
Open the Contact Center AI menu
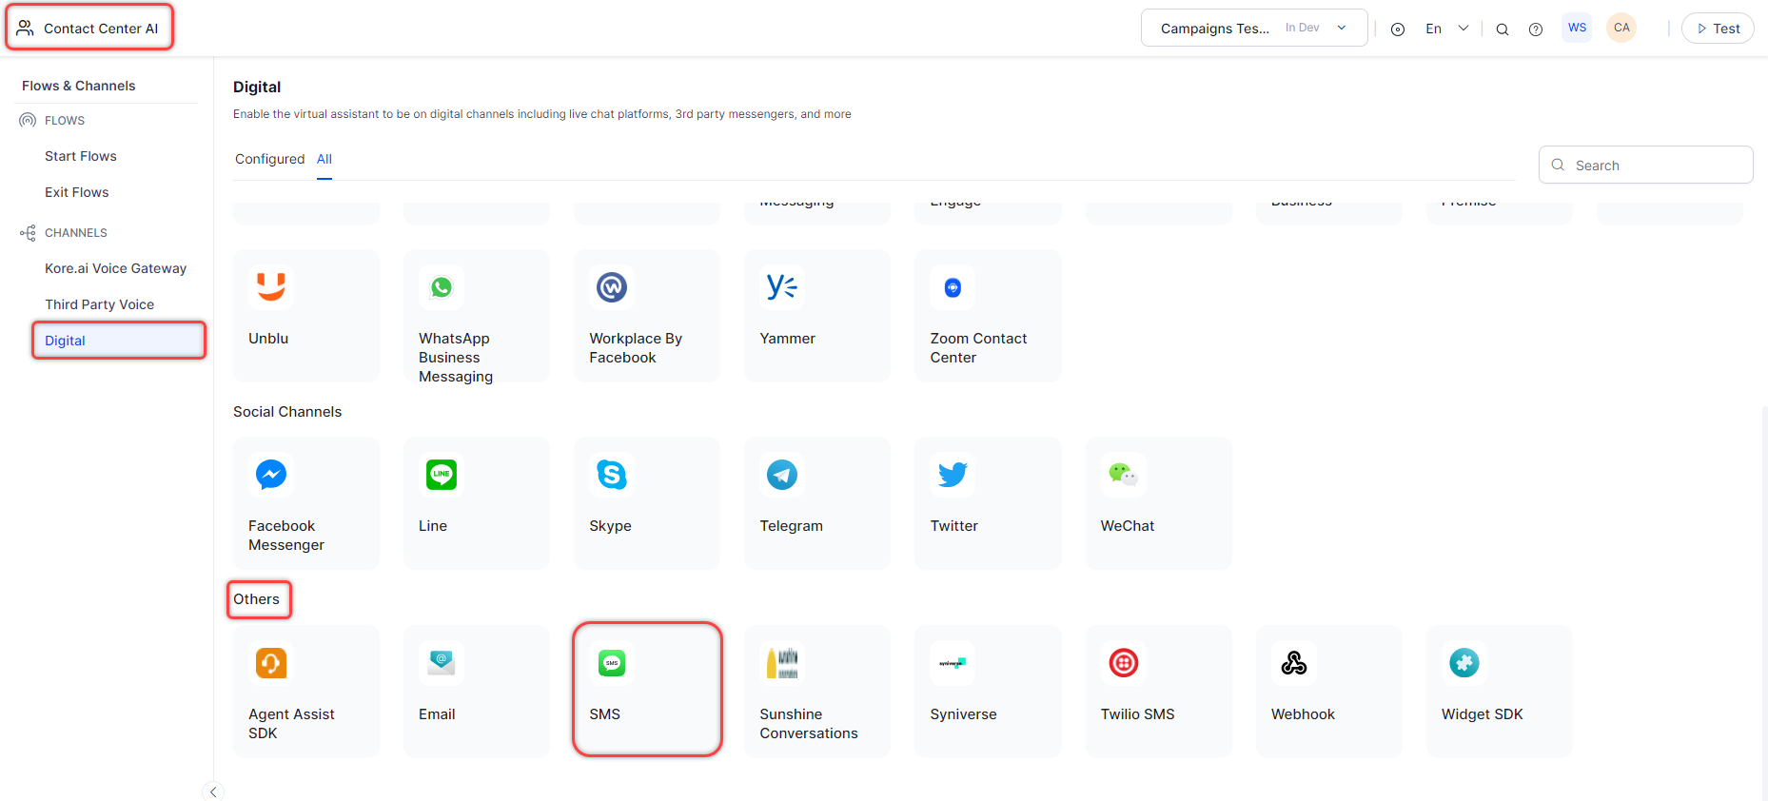(90, 29)
